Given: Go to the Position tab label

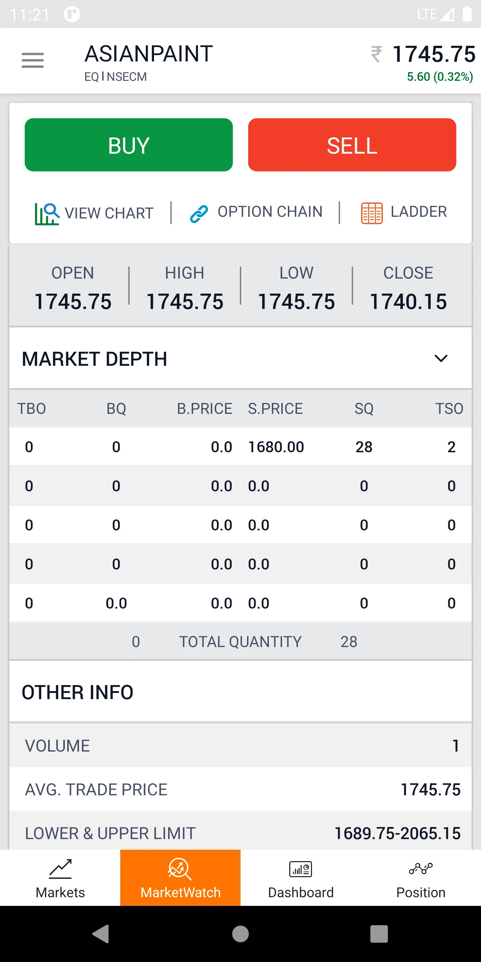Looking at the screenshot, I should click(421, 893).
